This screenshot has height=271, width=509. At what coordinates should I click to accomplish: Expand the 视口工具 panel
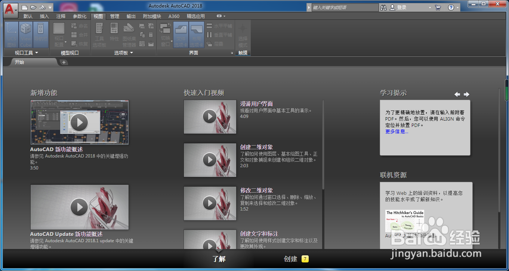(26, 53)
